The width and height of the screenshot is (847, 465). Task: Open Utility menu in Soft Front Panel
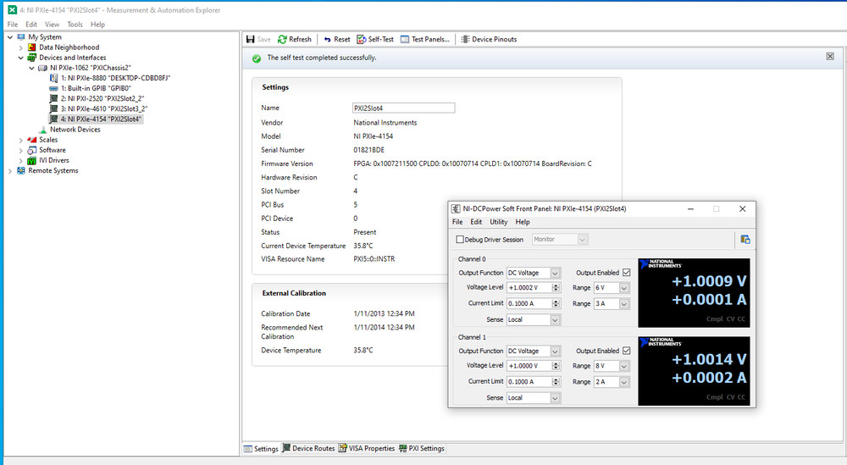pos(499,222)
